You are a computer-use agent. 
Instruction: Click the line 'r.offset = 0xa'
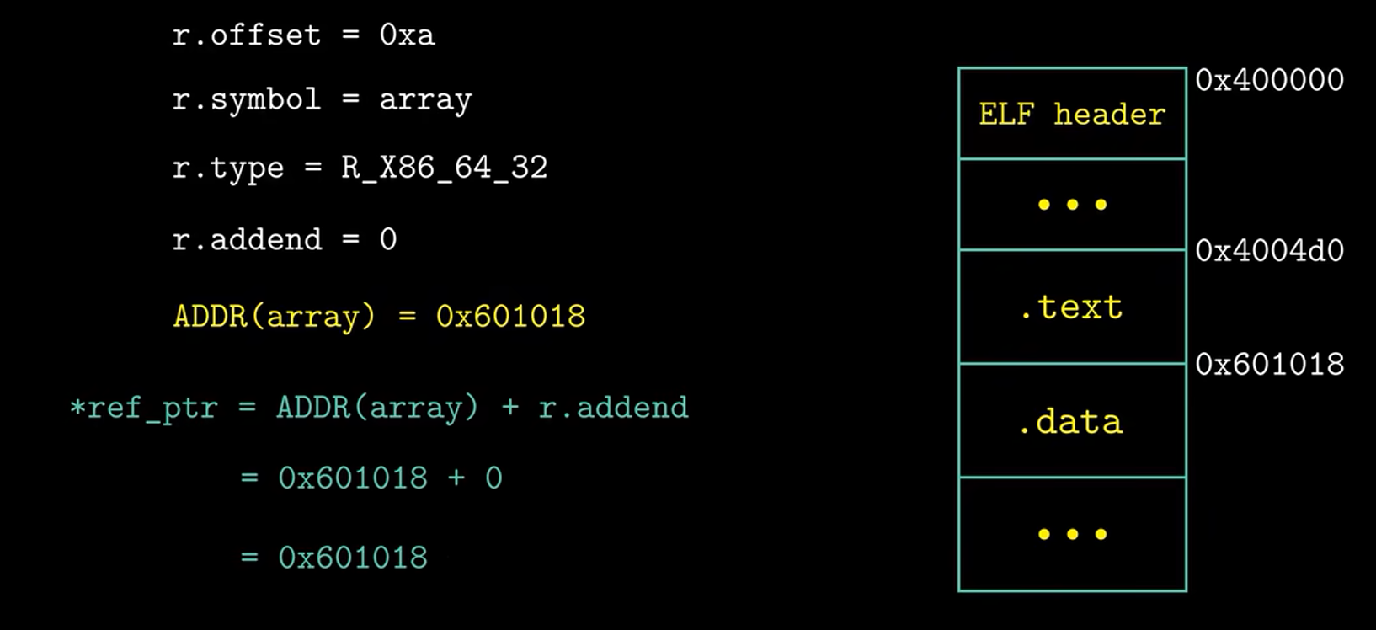[x=303, y=35]
